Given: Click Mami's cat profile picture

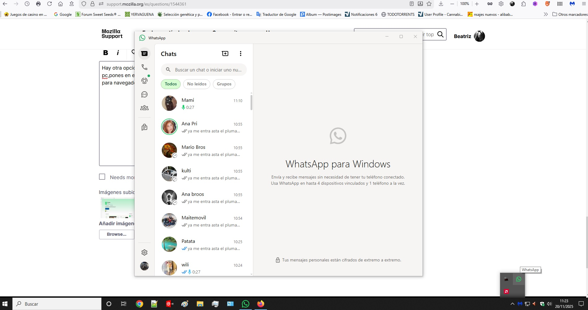Looking at the screenshot, I should 169,103.
